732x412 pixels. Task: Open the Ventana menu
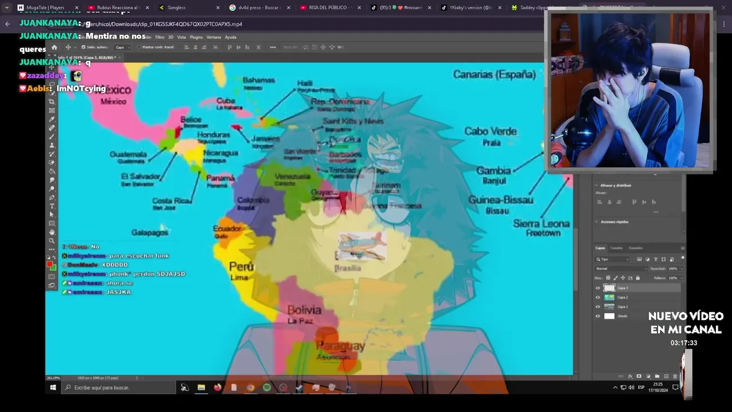pyautogui.click(x=214, y=37)
